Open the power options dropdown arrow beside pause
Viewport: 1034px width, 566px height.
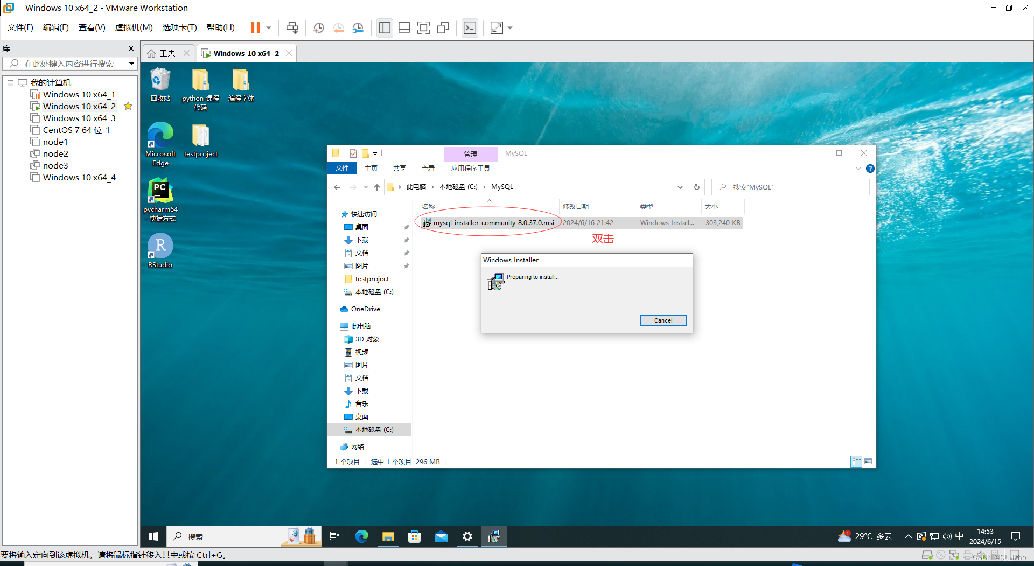(x=269, y=27)
